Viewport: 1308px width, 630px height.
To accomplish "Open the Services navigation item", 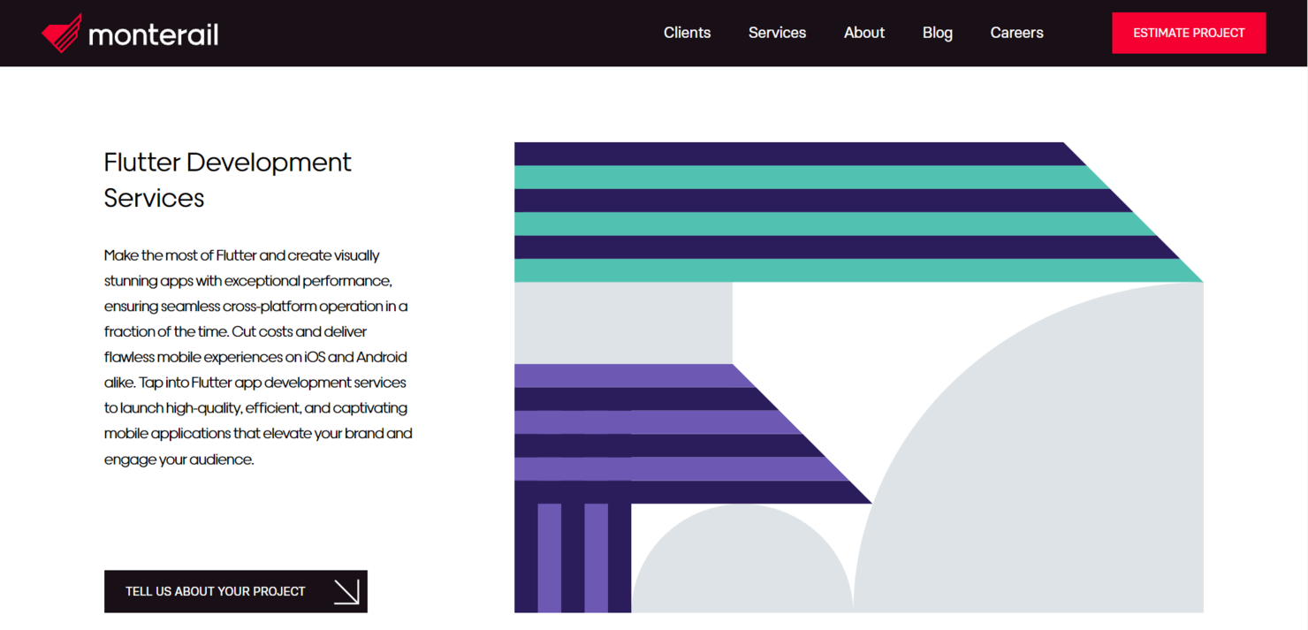I will click(777, 33).
